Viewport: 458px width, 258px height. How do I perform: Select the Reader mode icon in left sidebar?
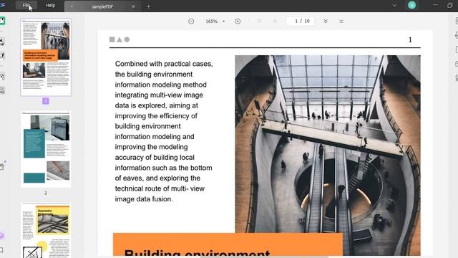pyautogui.click(x=2, y=21)
